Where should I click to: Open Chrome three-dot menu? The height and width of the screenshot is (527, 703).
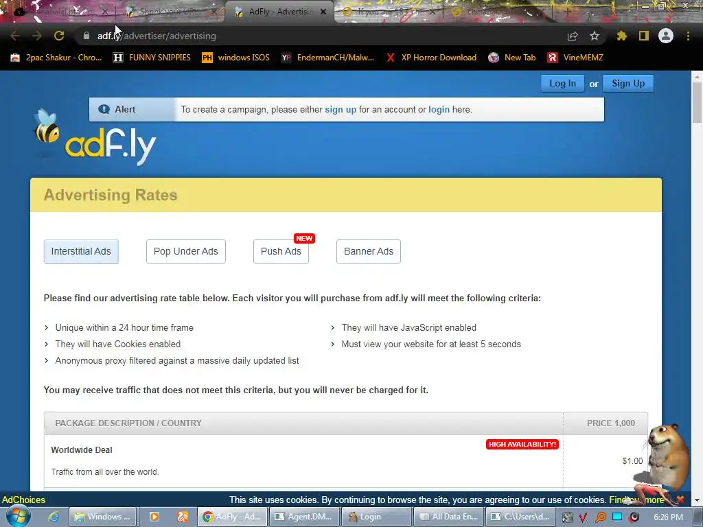pos(688,36)
